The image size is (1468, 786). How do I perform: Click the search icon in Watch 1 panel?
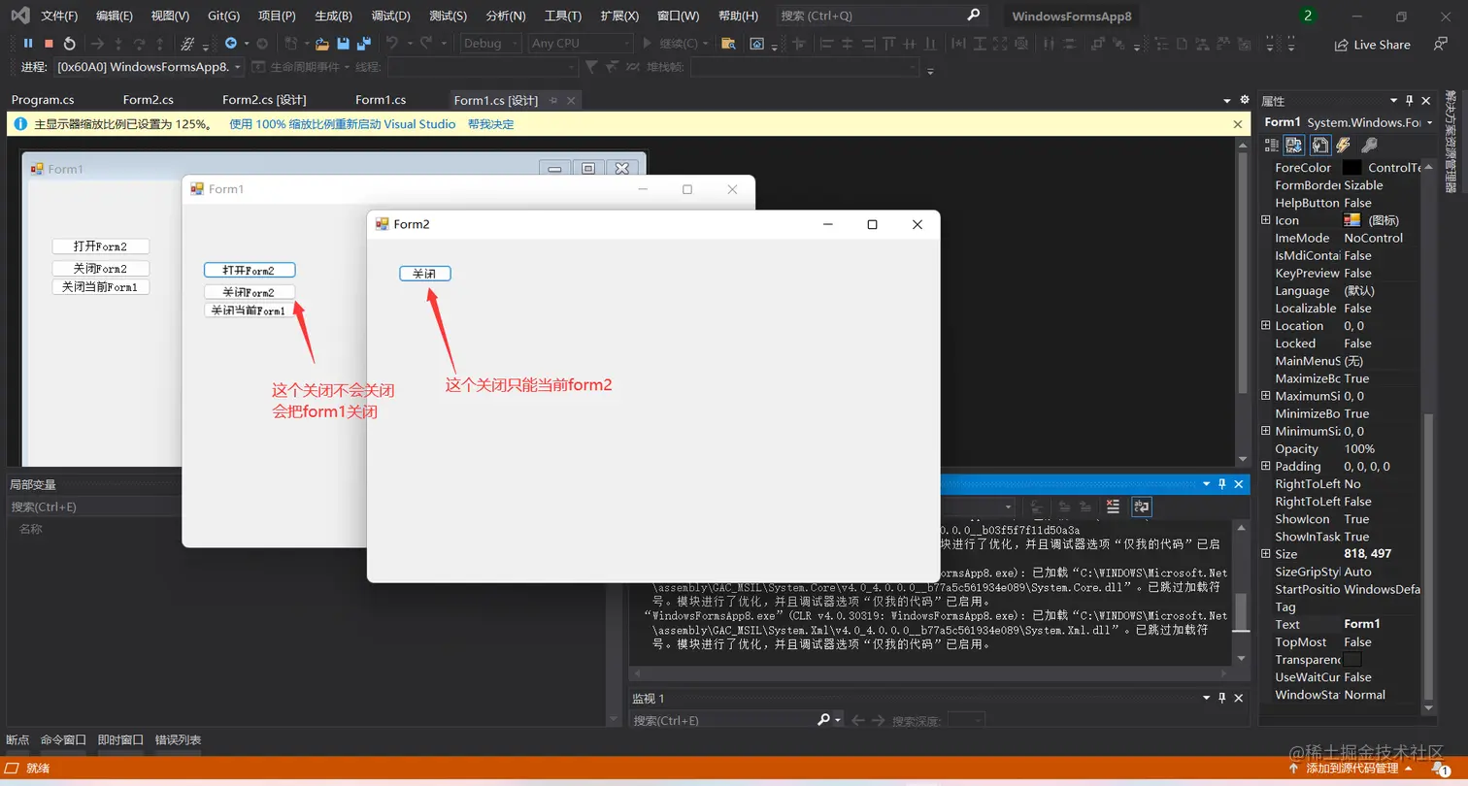click(824, 720)
